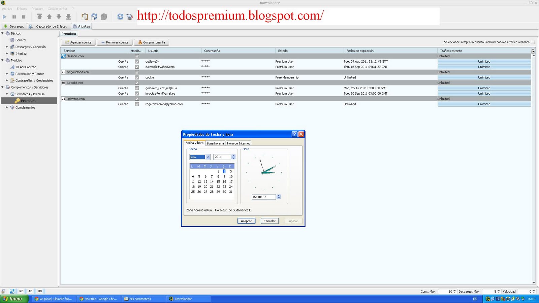Open the Inicio start menu
539x303 pixels.
pos(14,299)
